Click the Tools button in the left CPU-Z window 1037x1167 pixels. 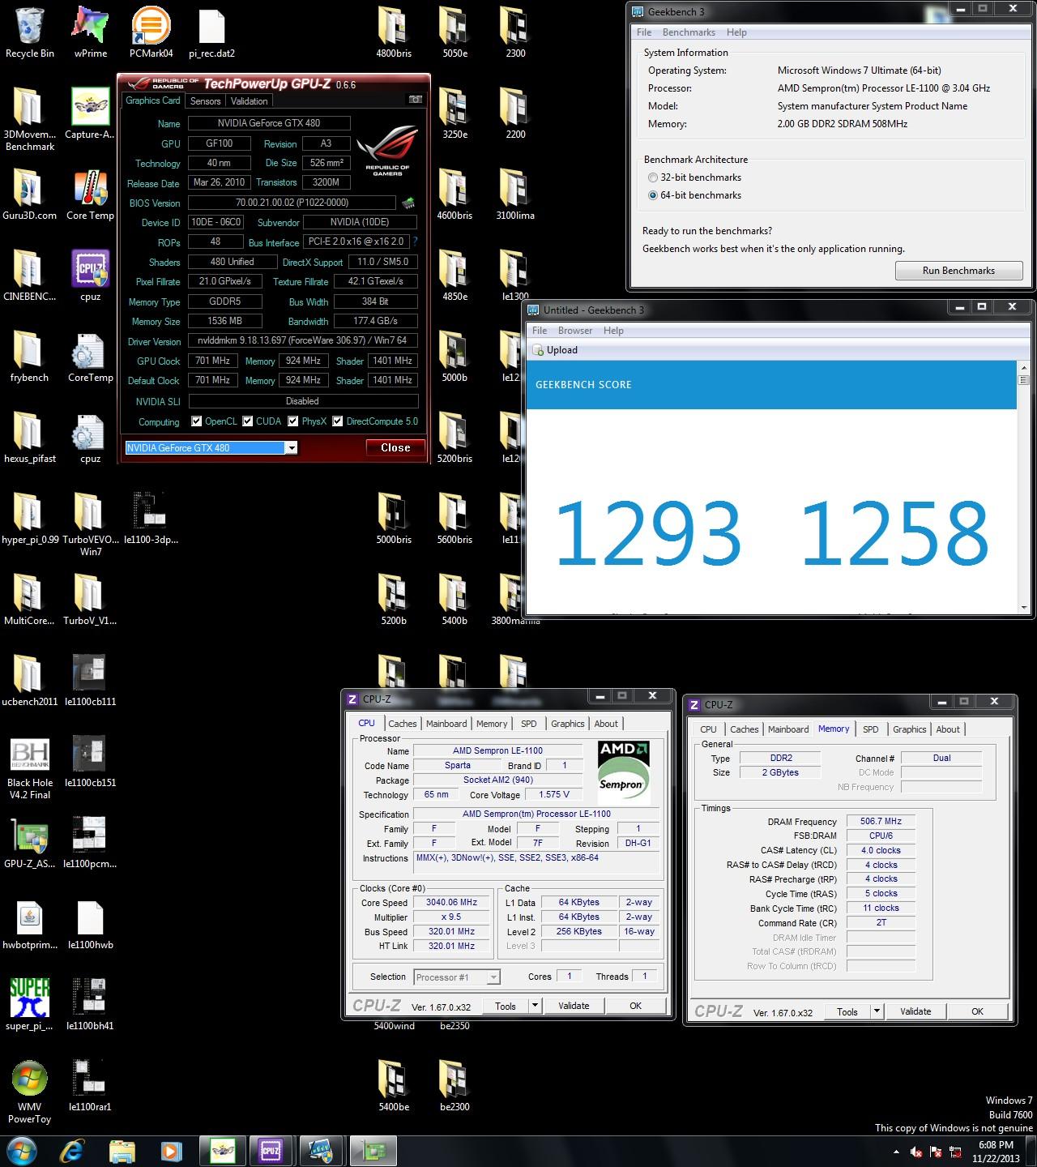[x=506, y=1006]
